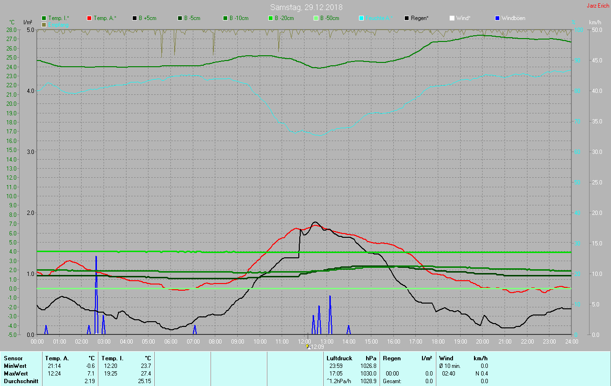The height and width of the screenshot is (386, 611).
Task: Click the olive legend square below Temp. I.
Action: [44, 24]
